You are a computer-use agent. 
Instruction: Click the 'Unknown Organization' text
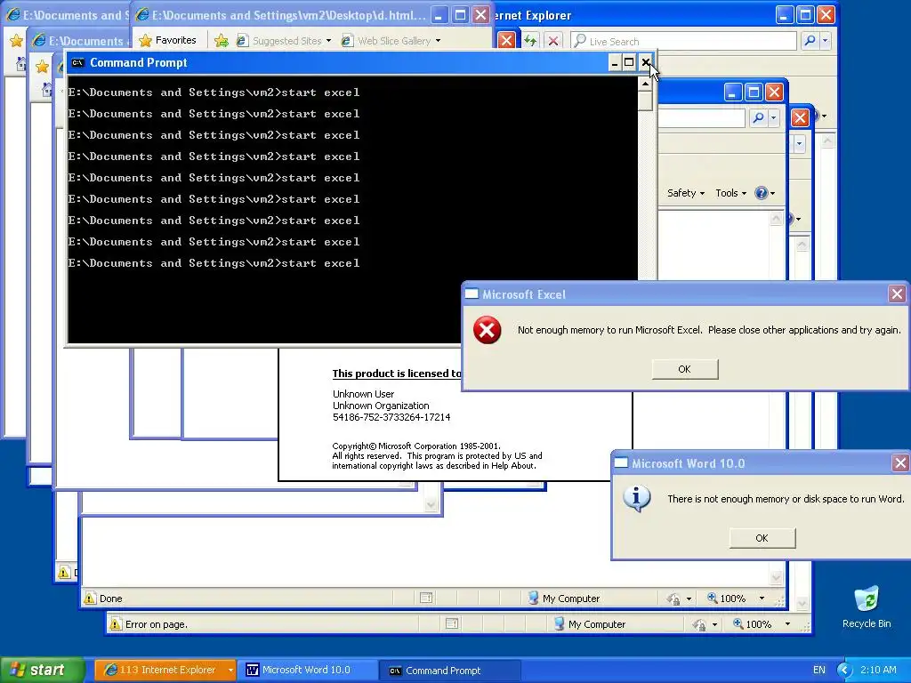pos(381,406)
